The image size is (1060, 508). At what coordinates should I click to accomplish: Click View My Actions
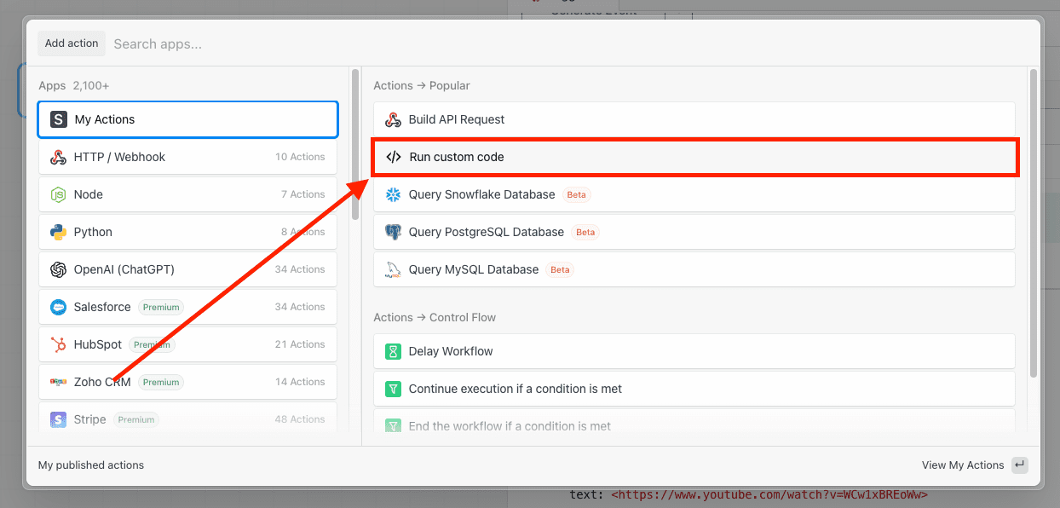(964, 465)
